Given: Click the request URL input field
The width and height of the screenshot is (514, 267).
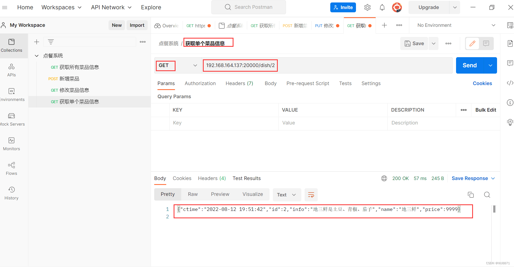Looking at the screenshot, I should (x=301, y=65).
